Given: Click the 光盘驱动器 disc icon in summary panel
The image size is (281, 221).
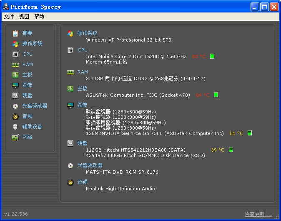Looking at the screenshot, I should 70,166.
